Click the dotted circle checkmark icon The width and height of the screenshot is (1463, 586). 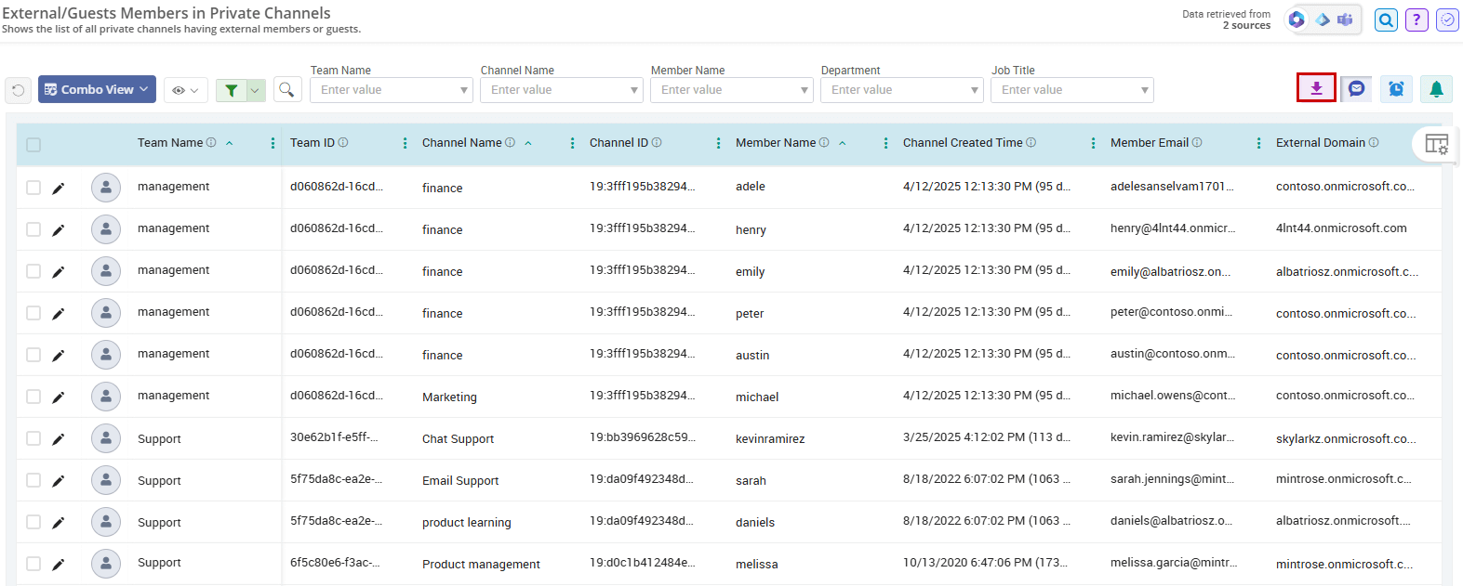[x=1447, y=20]
